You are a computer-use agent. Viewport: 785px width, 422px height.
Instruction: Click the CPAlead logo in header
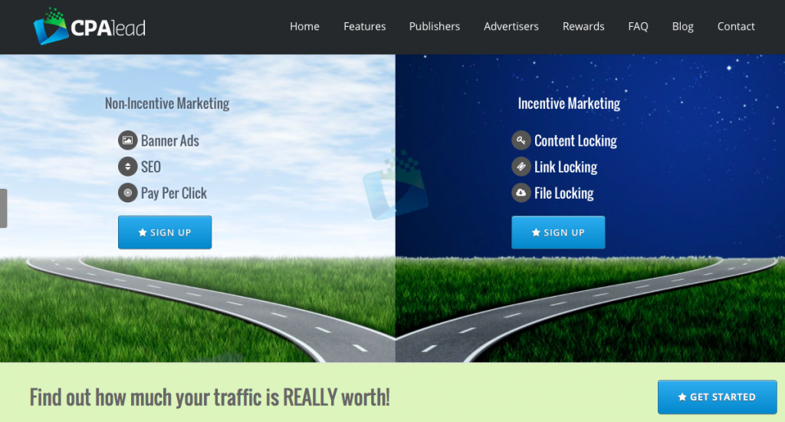89,27
